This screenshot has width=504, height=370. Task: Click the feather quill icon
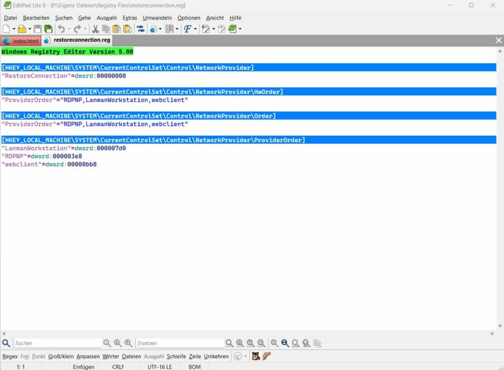[x=267, y=356]
